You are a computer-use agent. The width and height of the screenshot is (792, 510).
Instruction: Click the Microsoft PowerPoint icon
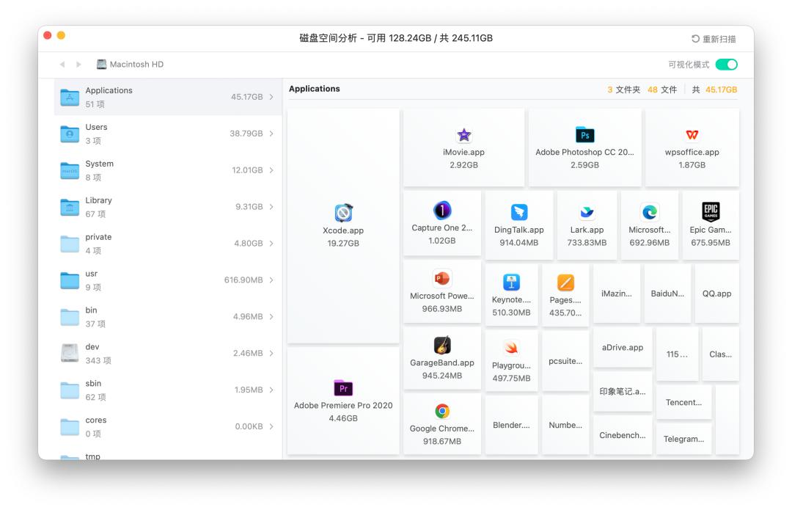(442, 279)
